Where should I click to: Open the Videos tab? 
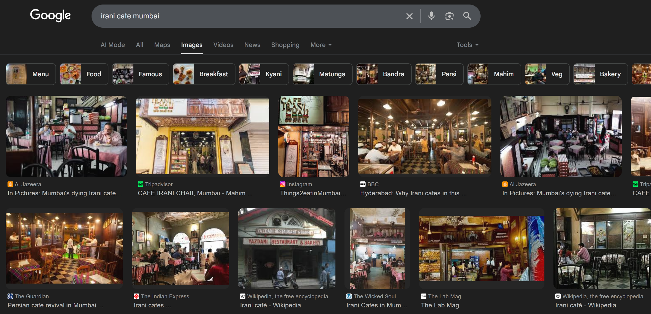[x=223, y=45]
